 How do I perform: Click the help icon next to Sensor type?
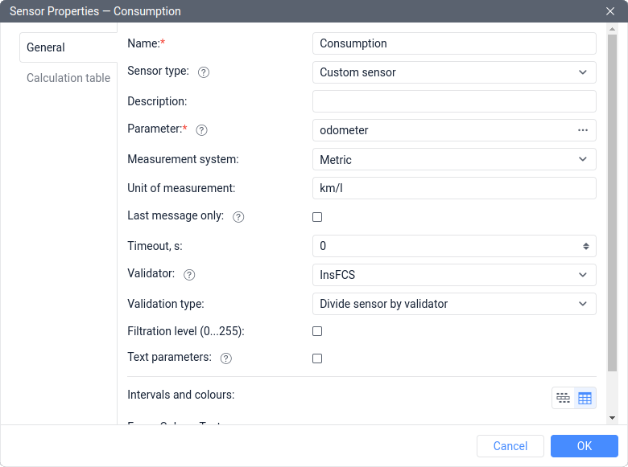point(204,72)
